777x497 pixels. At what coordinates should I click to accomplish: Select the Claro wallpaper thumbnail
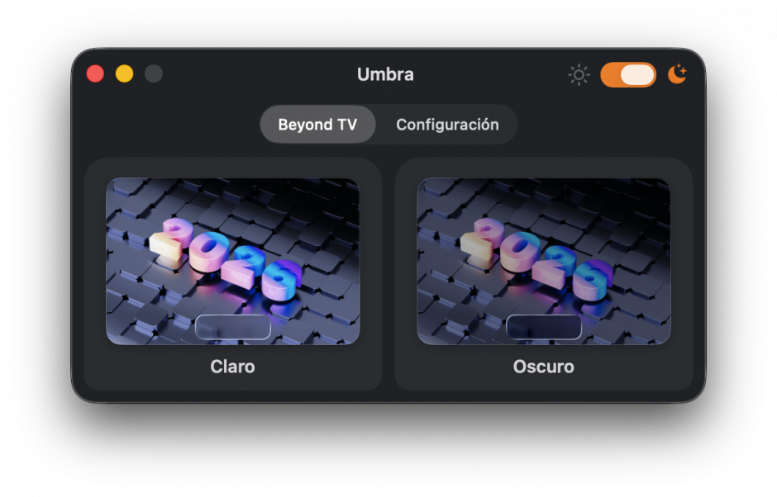coord(233,262)
